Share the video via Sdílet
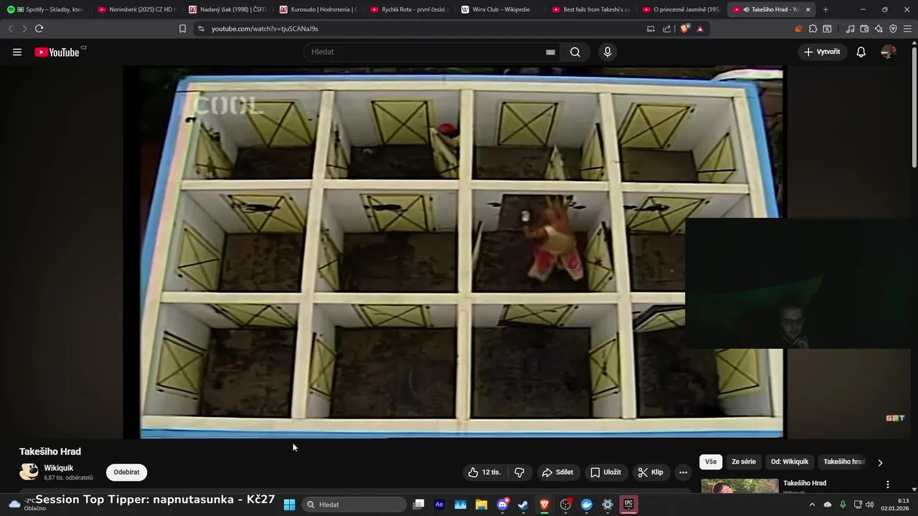 tap(558, 472)
